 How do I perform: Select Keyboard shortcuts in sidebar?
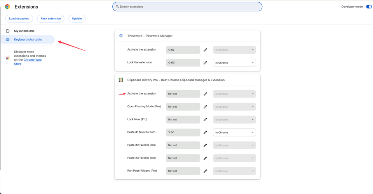click(28, 39)
